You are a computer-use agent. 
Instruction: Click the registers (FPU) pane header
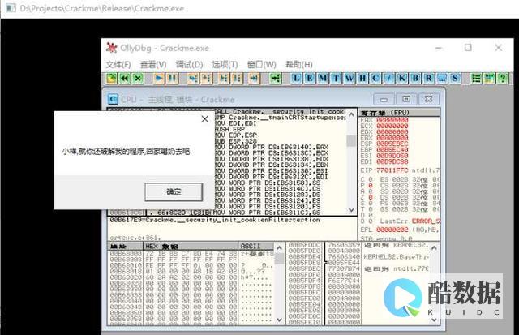pyautogui.click(x=400, y=113)
